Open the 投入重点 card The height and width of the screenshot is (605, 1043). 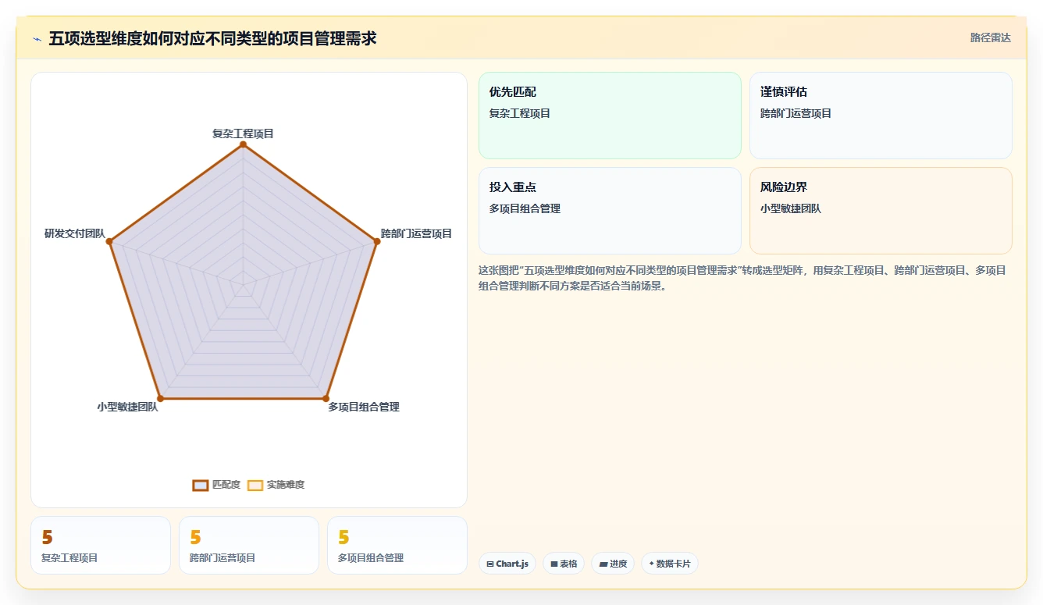point(610,211)
